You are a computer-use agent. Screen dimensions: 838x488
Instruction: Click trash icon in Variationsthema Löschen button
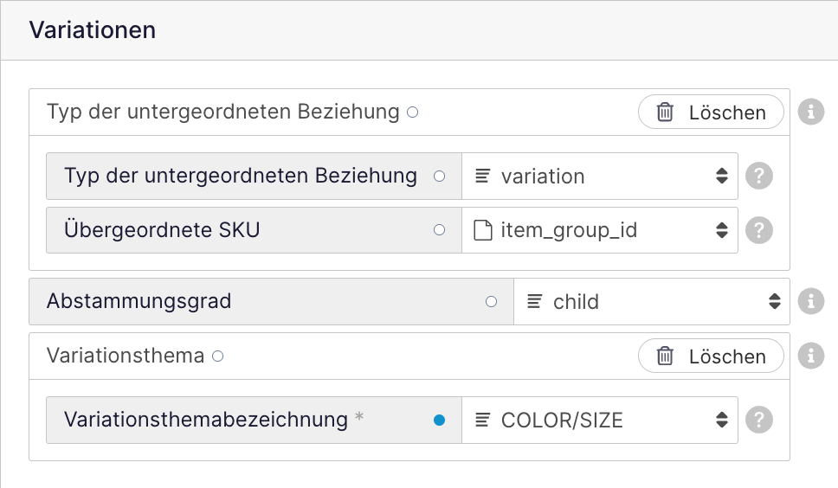click(x=665, y=356)
